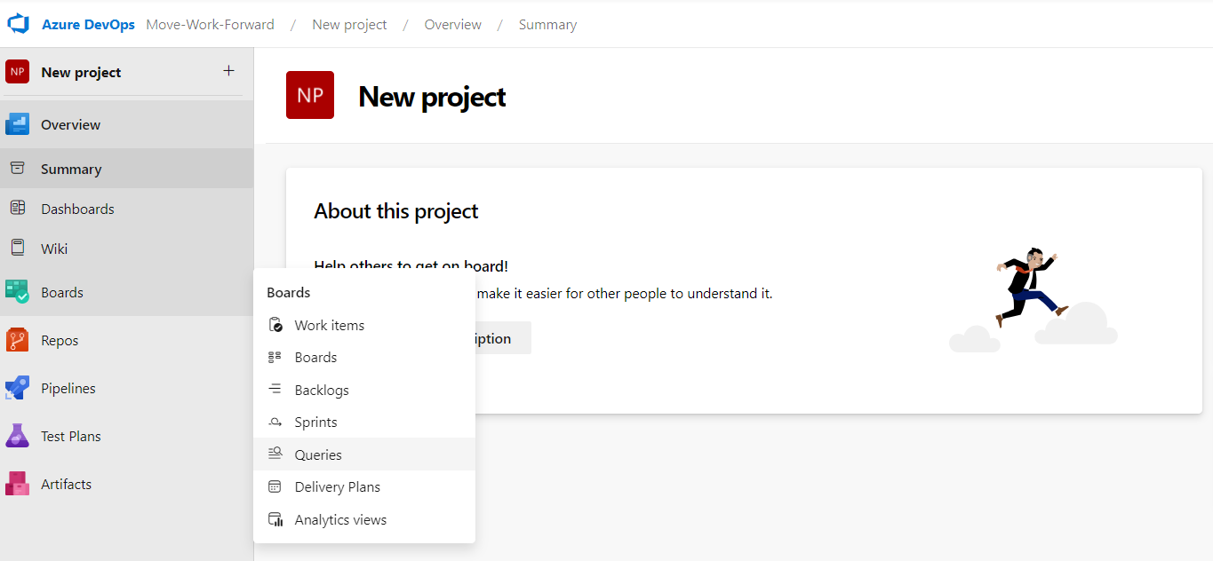1213x561 pixels.
Task: Choose Sprints from the Boards flyout
Action: pyautogui.click(x=315, y=423)
